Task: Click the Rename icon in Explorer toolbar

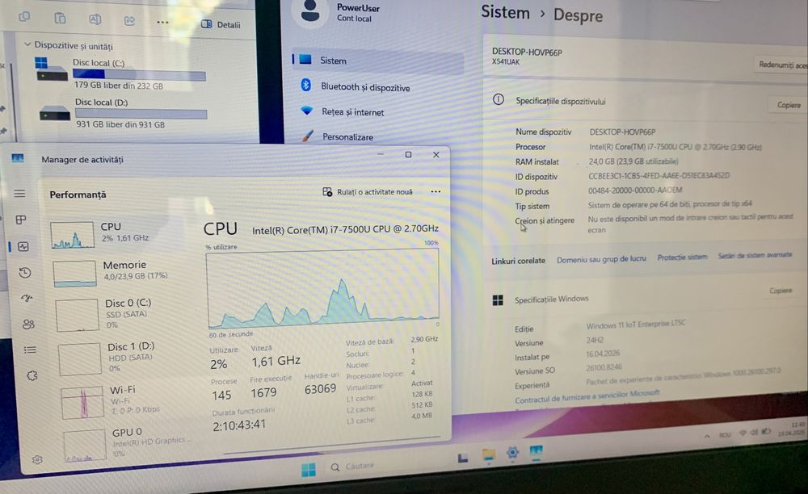Action: point(95,19)
